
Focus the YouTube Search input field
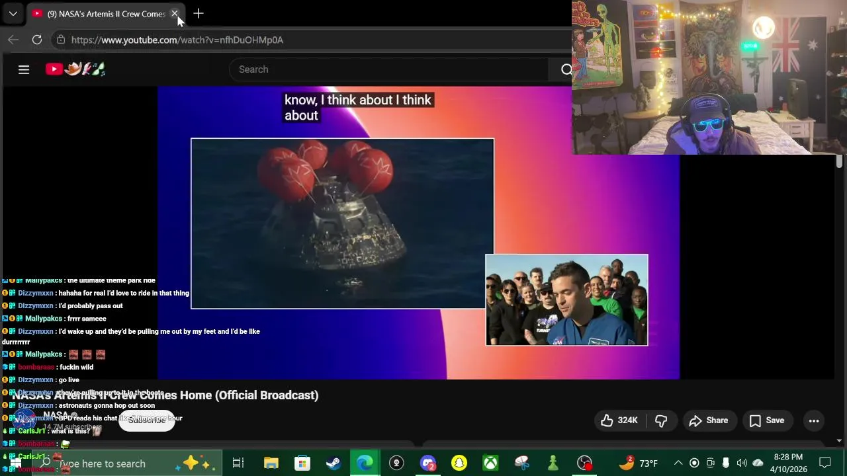click(x=389, y=69)
